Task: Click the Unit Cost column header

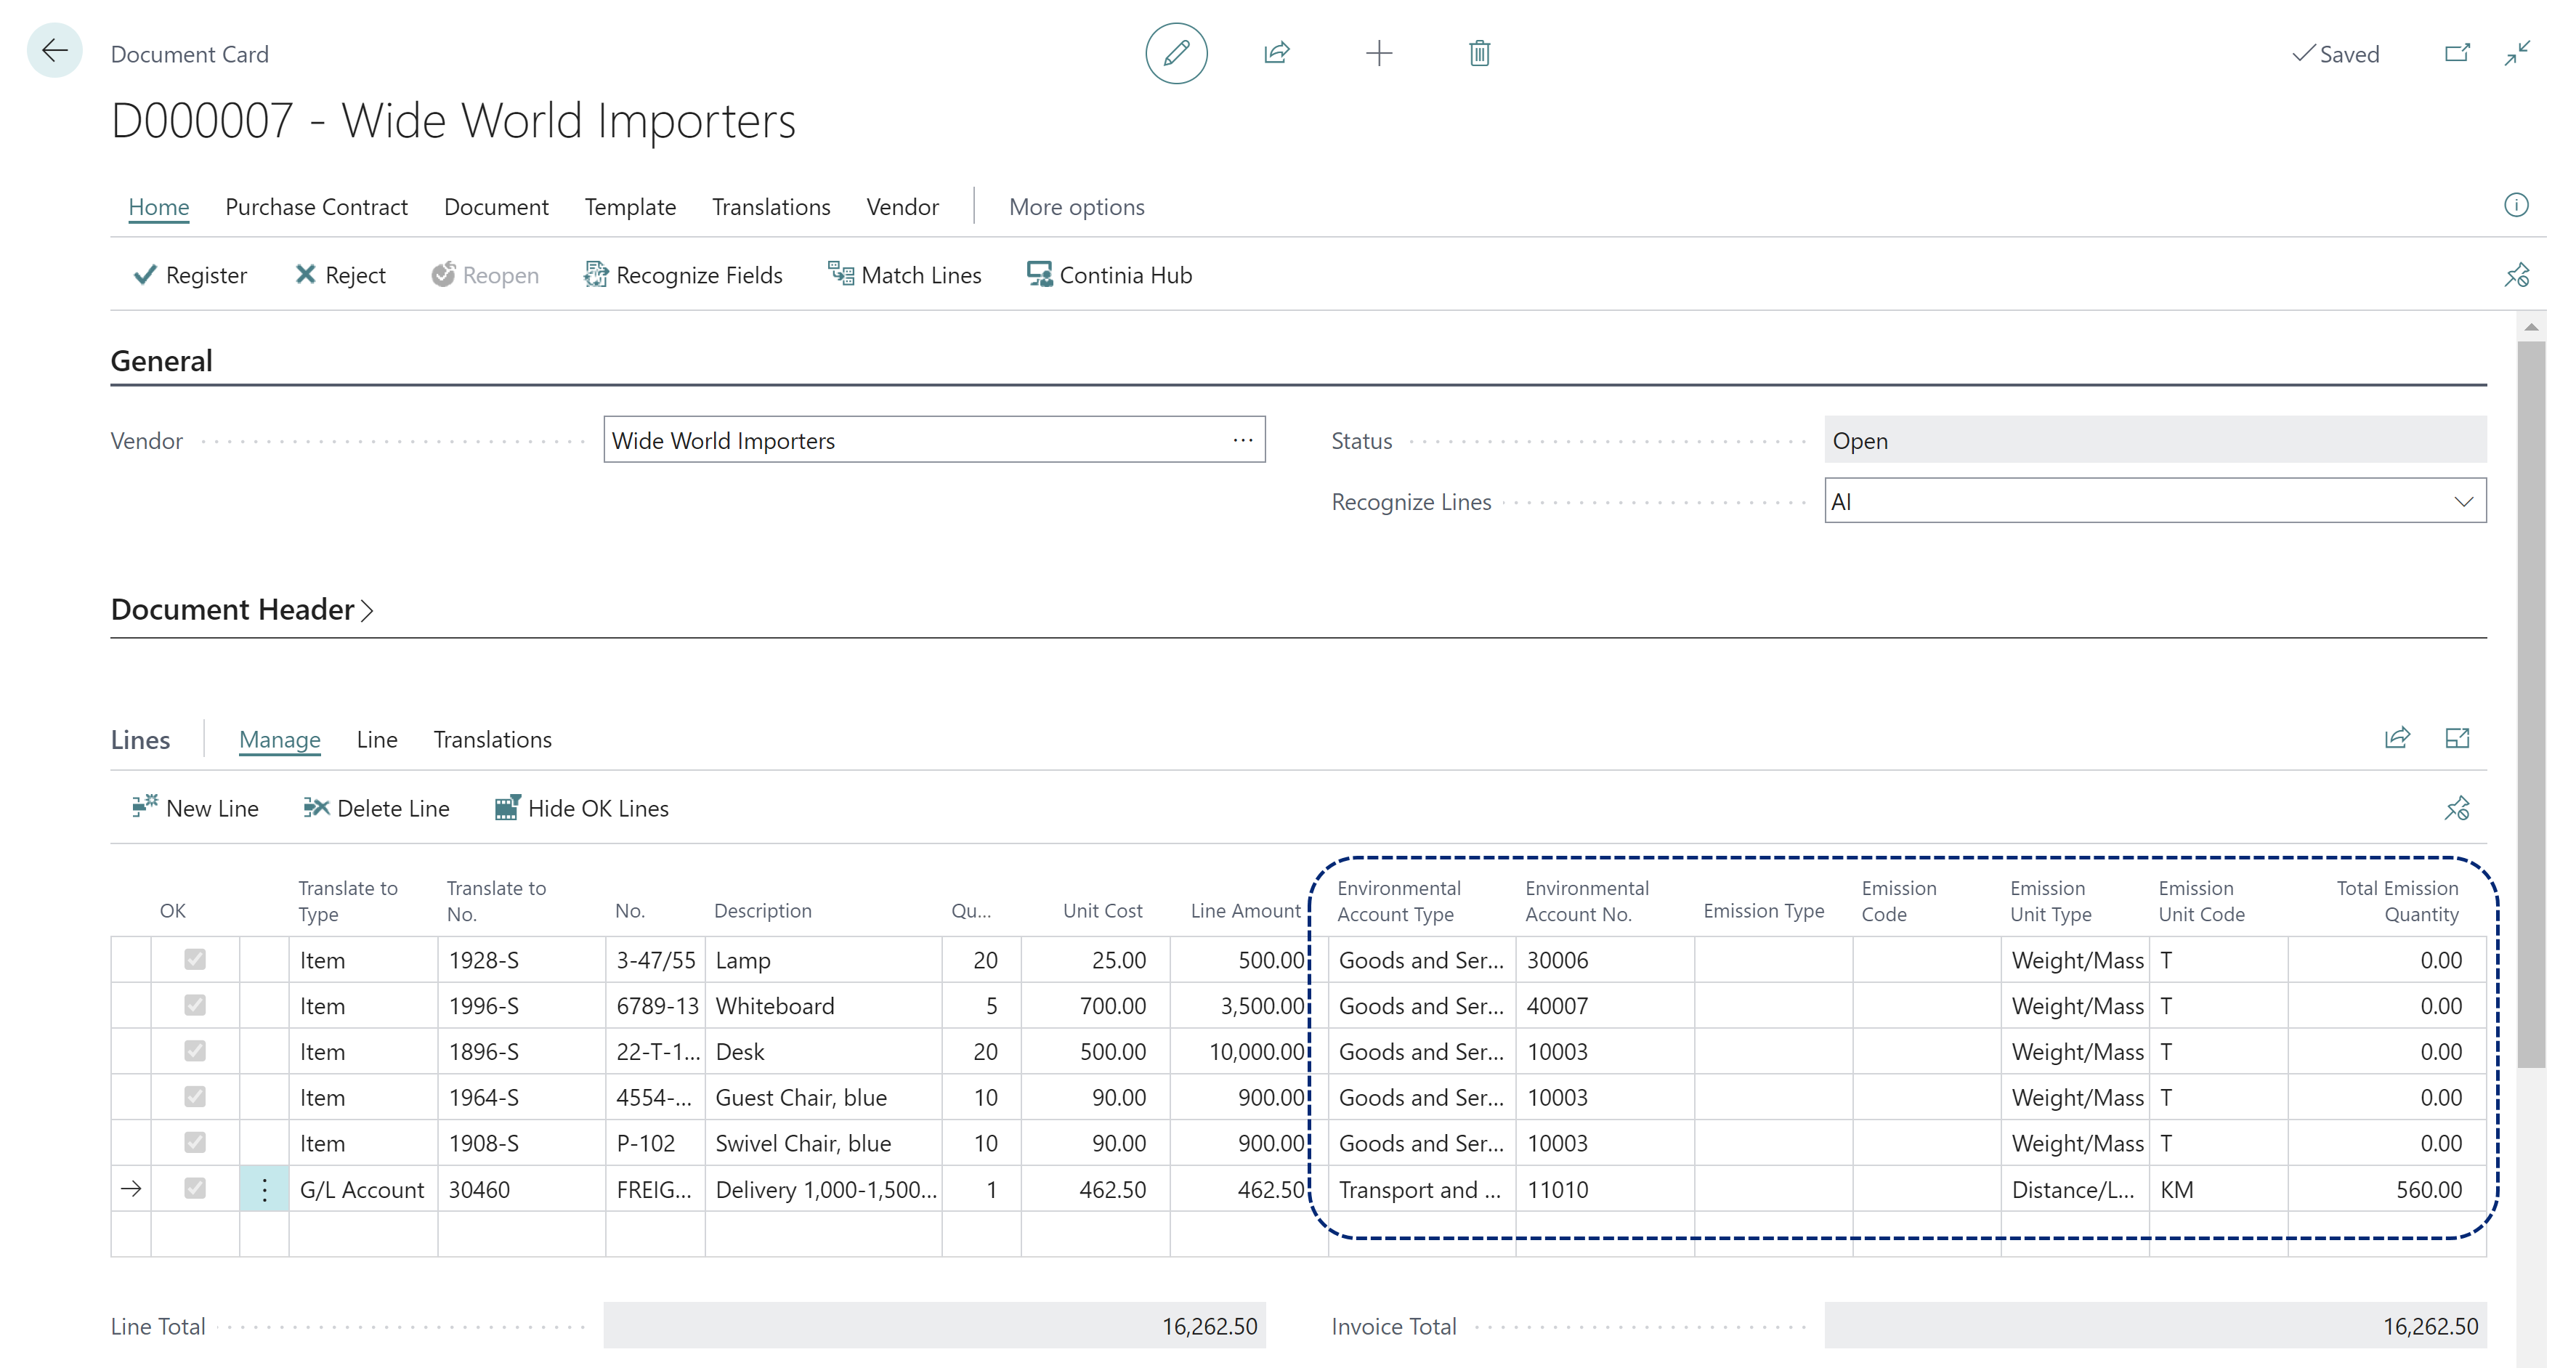Action: pyautogui.click(x=1102, y=910)
